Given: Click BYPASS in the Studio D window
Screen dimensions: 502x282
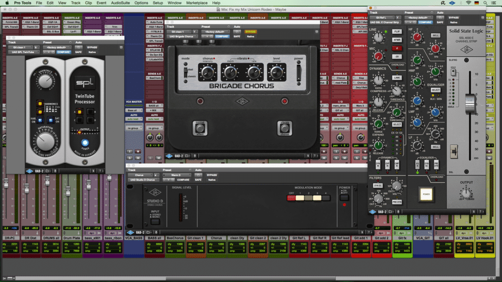Looking at the screenshot, I should coord(212,175).
